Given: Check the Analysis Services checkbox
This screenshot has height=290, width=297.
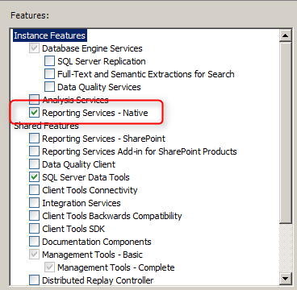Looking at the screenshot, I should (34, 100).
